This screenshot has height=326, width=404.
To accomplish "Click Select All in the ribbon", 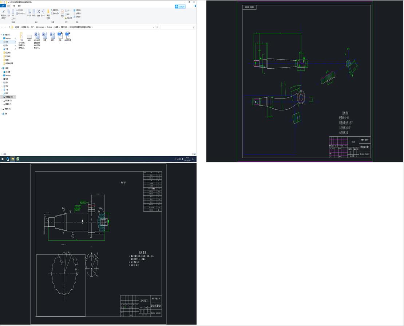I will pyautogui.click(x=77, y=10).
